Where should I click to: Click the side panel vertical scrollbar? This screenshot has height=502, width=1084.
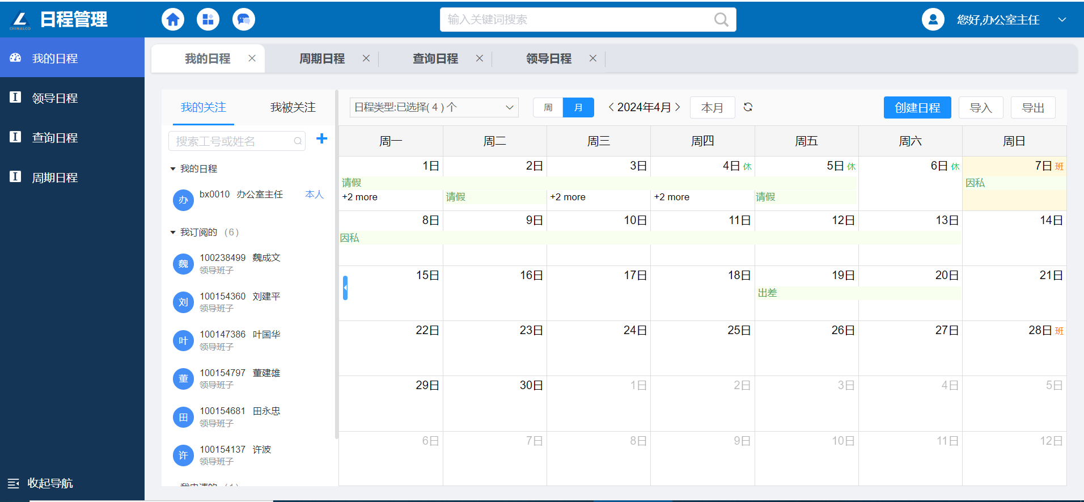click(337, 264)
